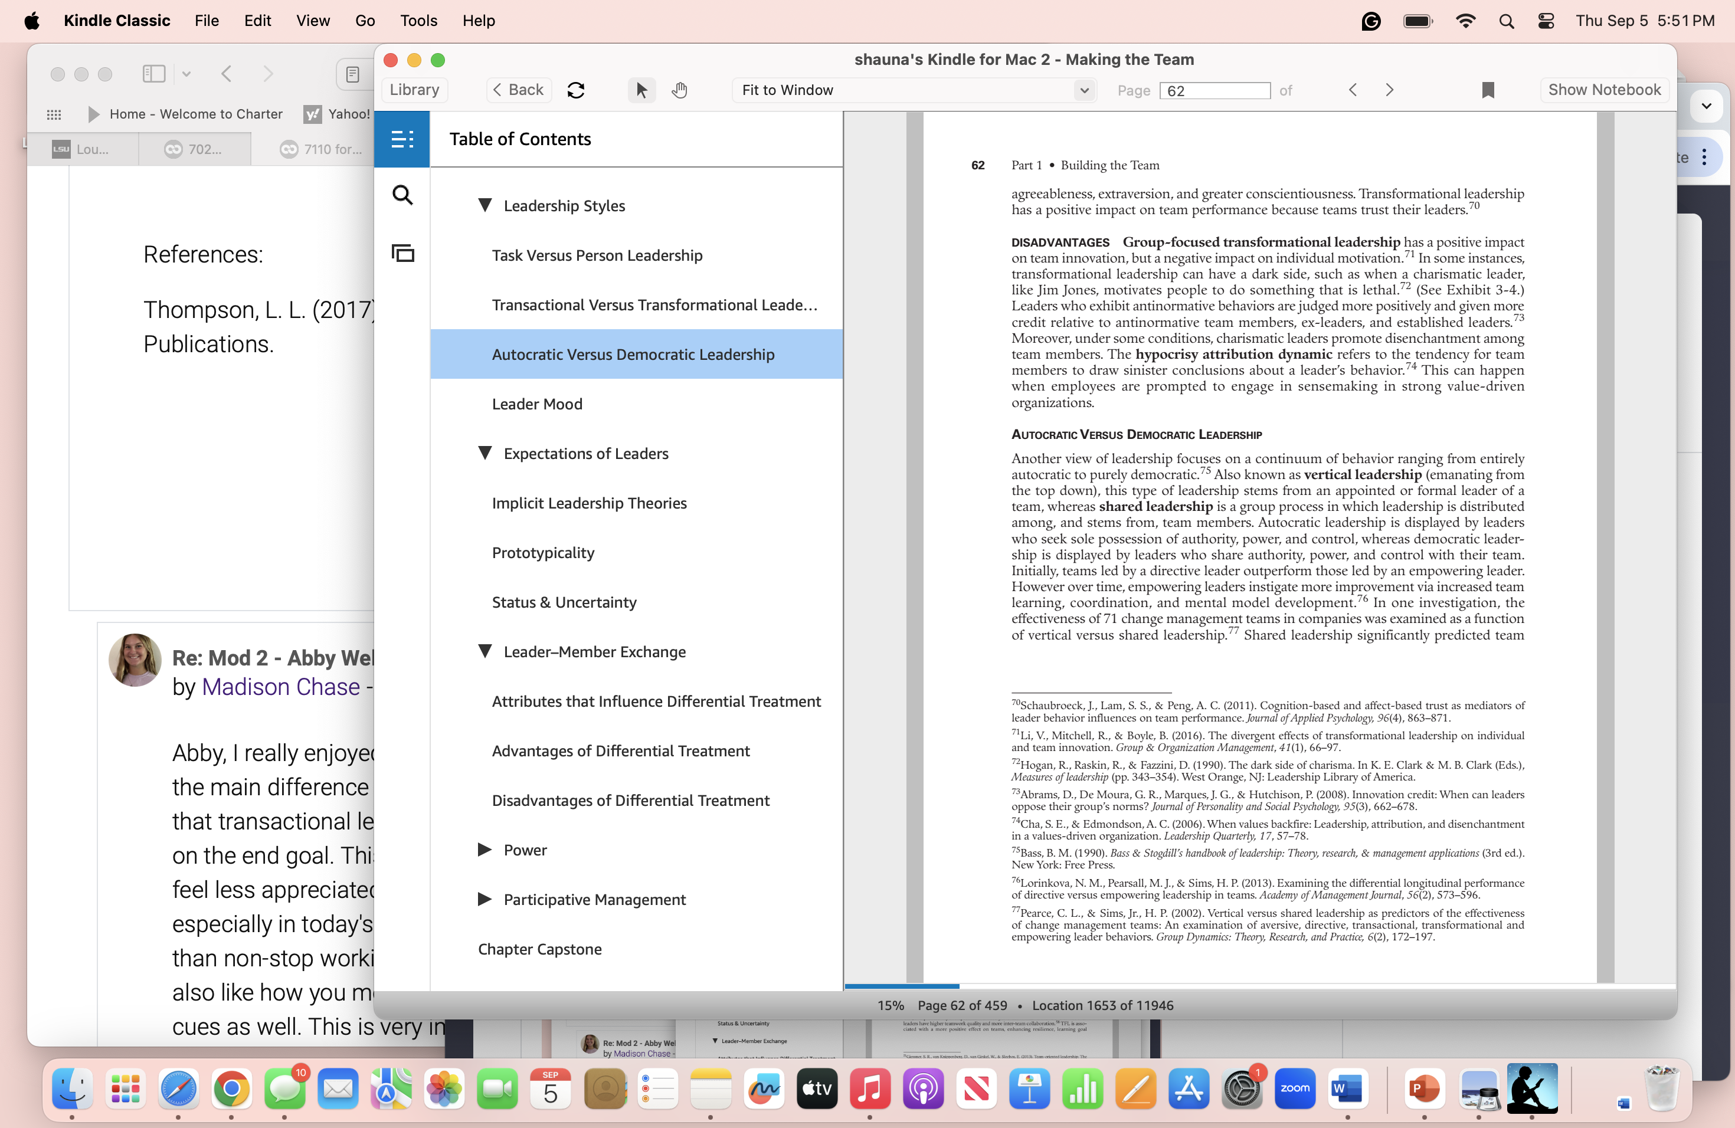
Task: Toggle the bookmark on page 62
Action: 1488,90
